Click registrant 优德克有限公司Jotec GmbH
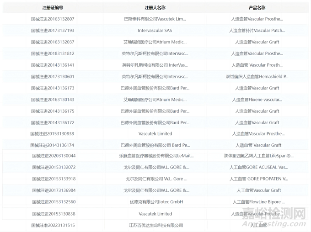The image size is (311, 232). [x=155, y=202]
